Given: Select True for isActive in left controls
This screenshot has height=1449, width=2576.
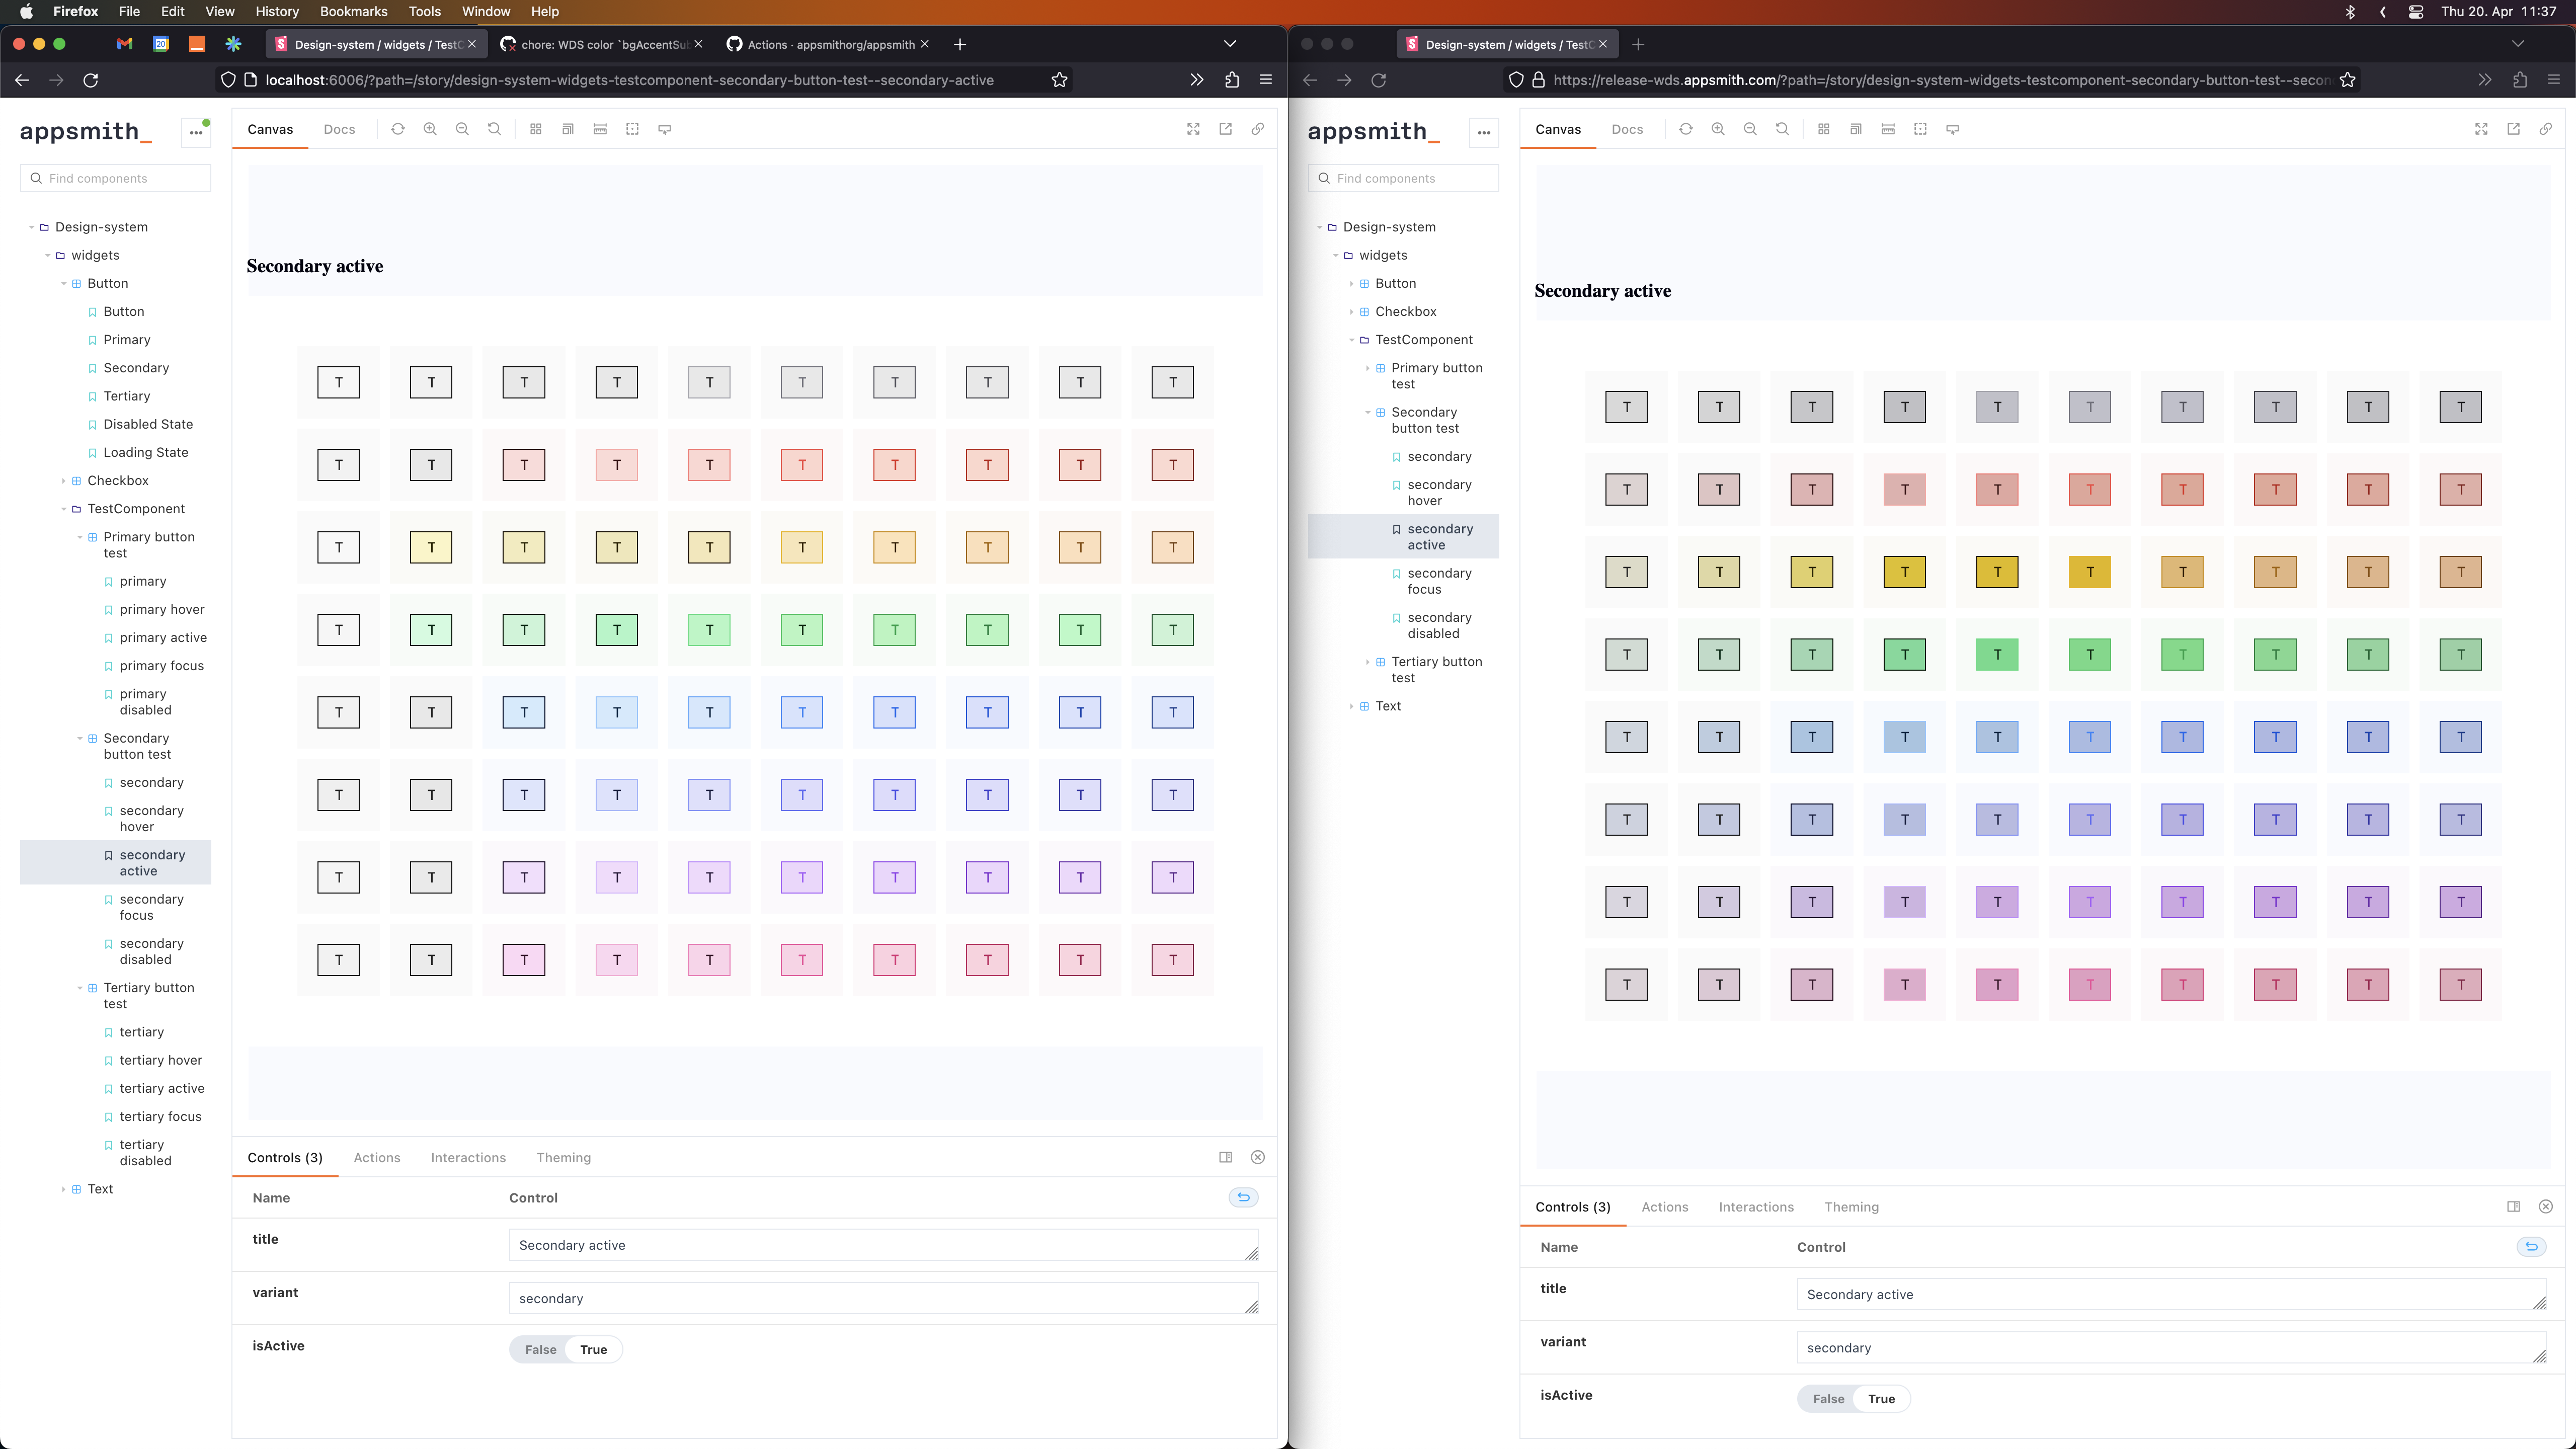Looking at the screenshot, I should [x=593, y=1349].
